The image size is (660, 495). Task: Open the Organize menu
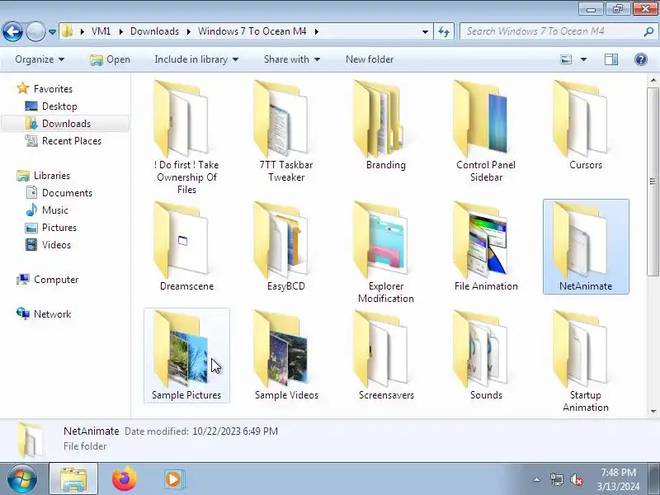tap(40, 59)
